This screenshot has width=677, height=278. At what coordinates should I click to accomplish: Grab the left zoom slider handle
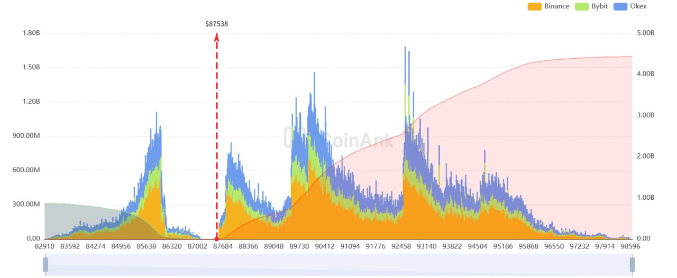[x=45, y=264]
